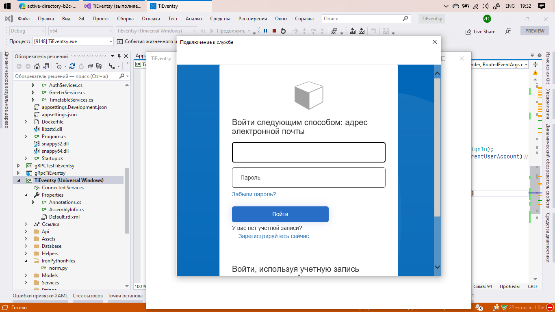
Task: Click Зарегистрируйтесь сейчас link
Action: point(274,236)
